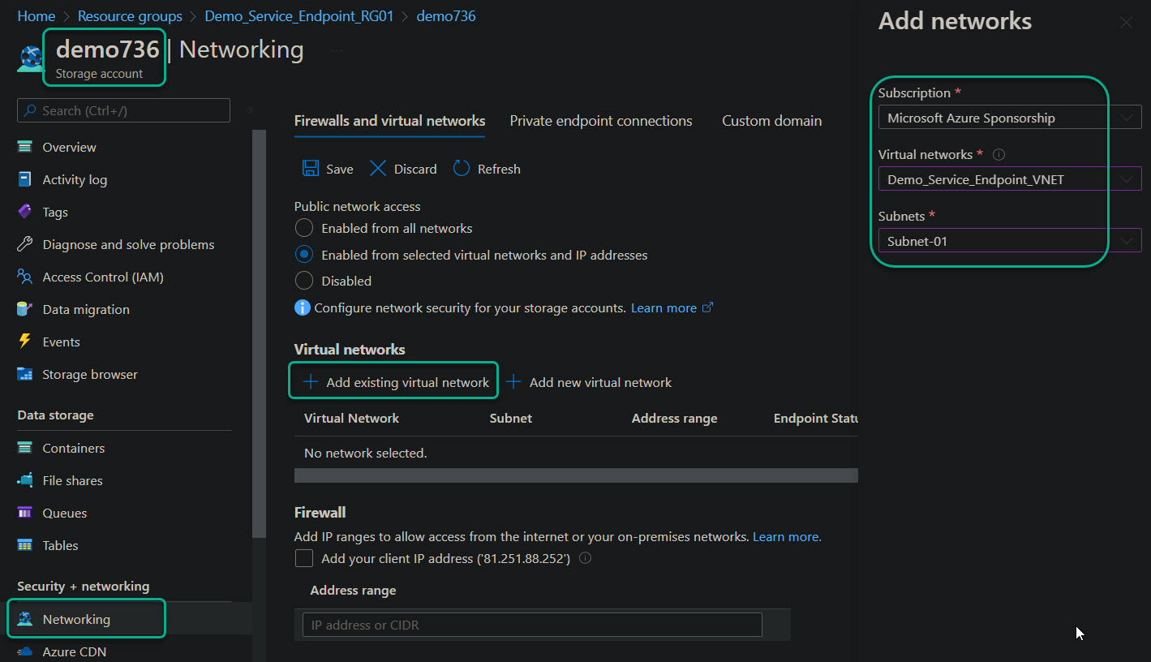The height and width of the screenshot is (662, 1151).
Task: Open Diagnose and solve problems
Action: coord(128,244)
